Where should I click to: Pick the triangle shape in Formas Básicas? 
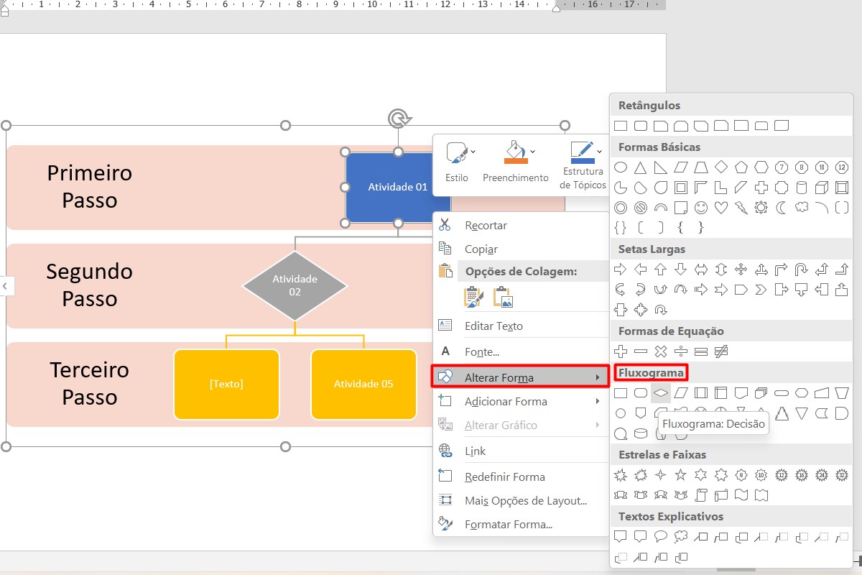[641, 167]
